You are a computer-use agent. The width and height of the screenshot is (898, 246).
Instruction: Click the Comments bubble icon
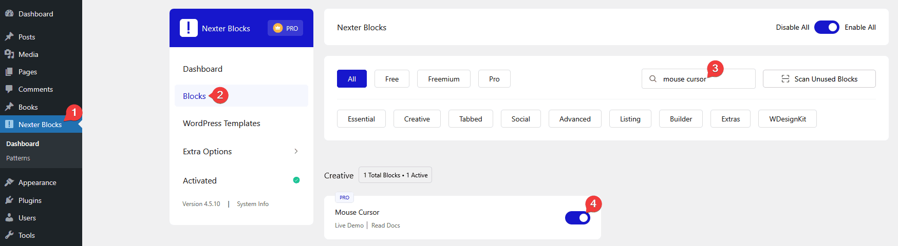[x=9, y=89]
